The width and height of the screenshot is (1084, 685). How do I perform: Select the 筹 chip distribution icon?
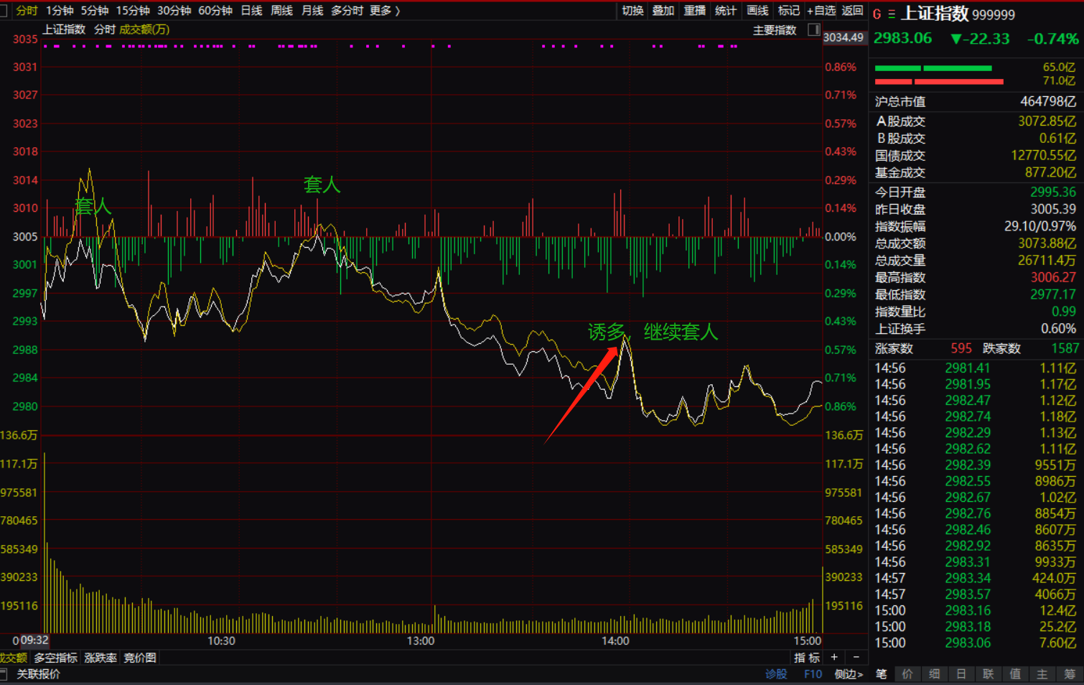[x=1070, y=674]
